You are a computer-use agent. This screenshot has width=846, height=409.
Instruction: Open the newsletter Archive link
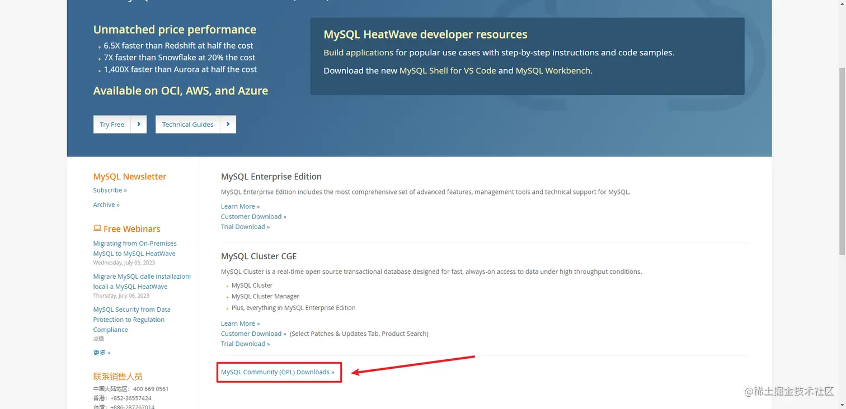point(106,205)
